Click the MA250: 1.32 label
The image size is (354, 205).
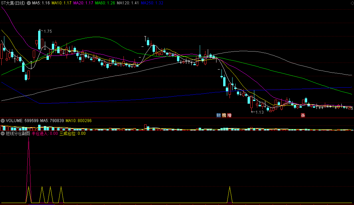(152, 3)
